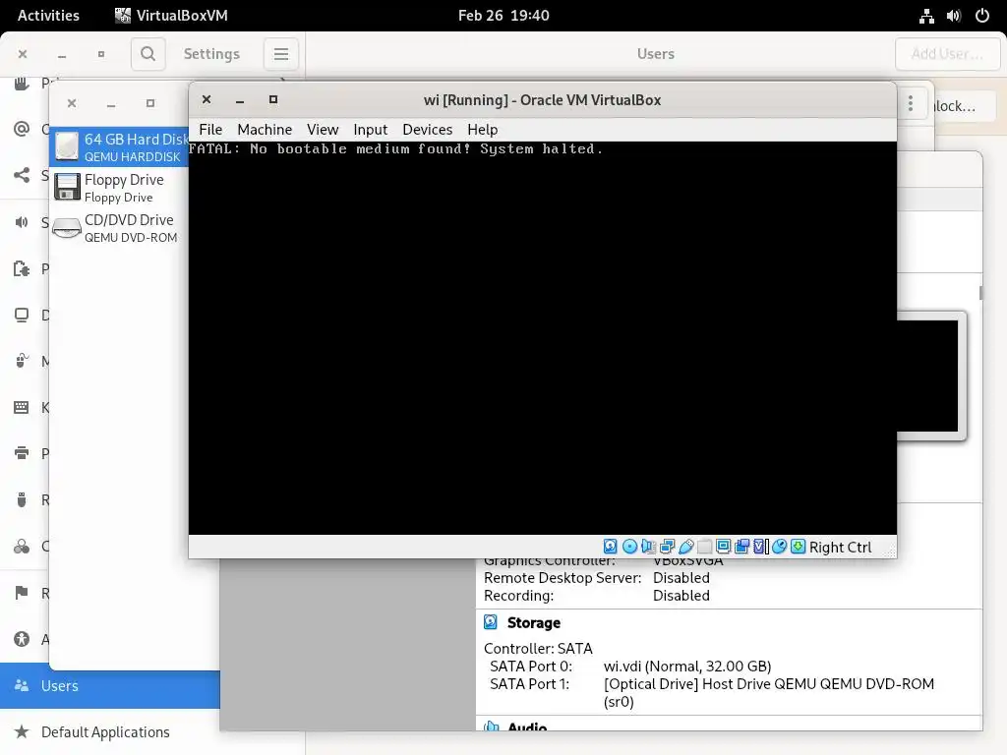The height and width of the screenshot is (755, 1007).
Task: Open the Help menu
Action: [x=482, y=130]
